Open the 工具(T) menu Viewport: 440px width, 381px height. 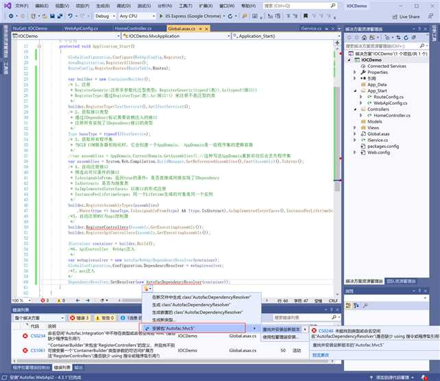pos(185,5)
